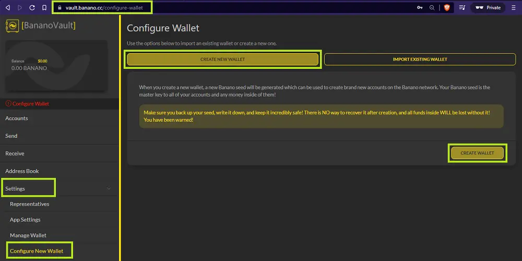Open Manage Wallet page
The height and width of the screenshot is (261, 522).
[28, 235]
